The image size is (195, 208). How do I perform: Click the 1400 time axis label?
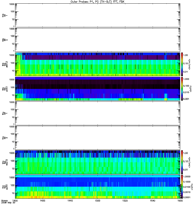(15, 201)
